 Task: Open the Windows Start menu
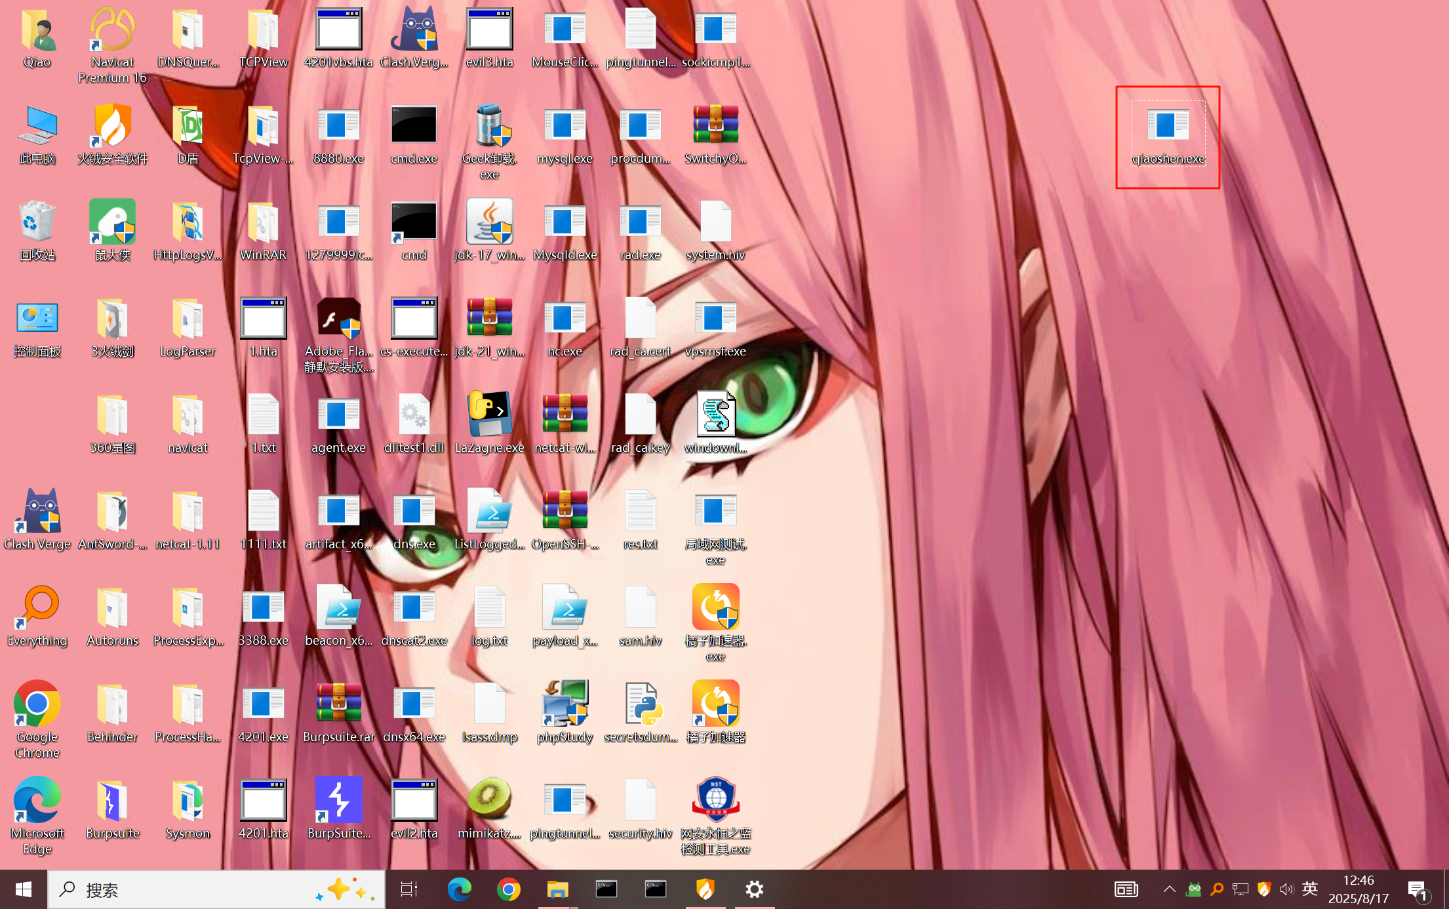[24, 889]
